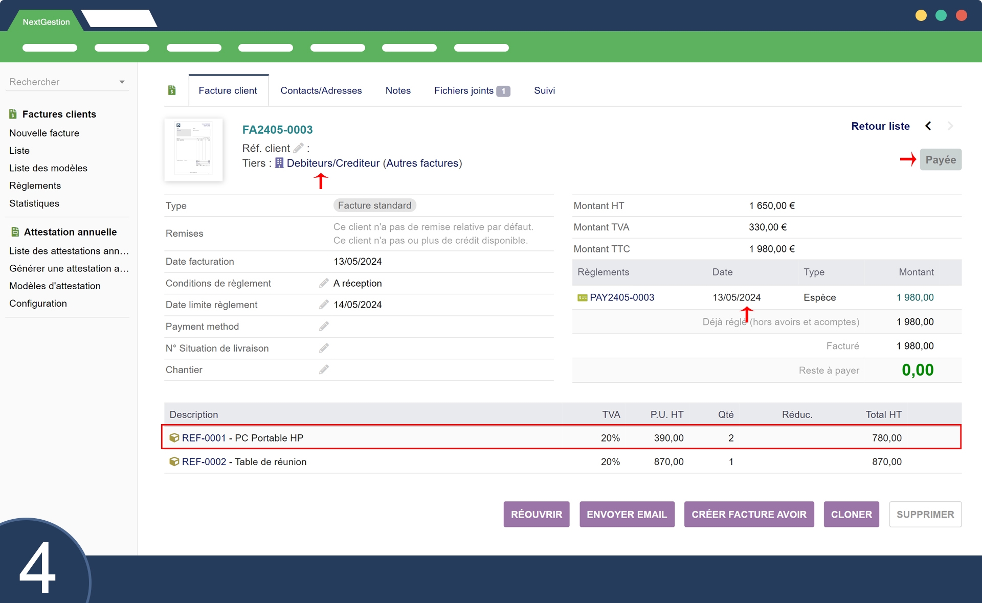Click the Payée status badge

940,160
